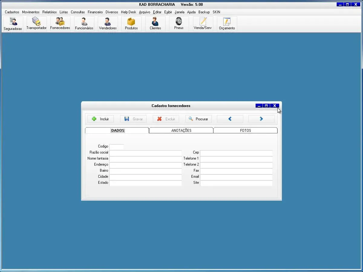Screen dimensions: 363x272
Task: Open the Relatórios menu
Action: click(x=50, y=12)
